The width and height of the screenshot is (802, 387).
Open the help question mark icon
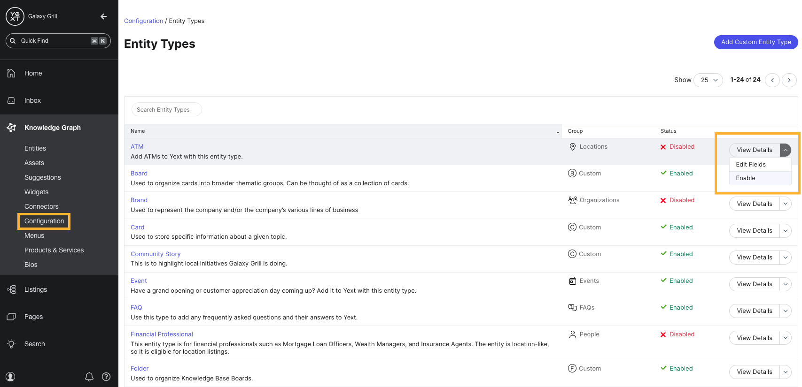click(106, 377)
